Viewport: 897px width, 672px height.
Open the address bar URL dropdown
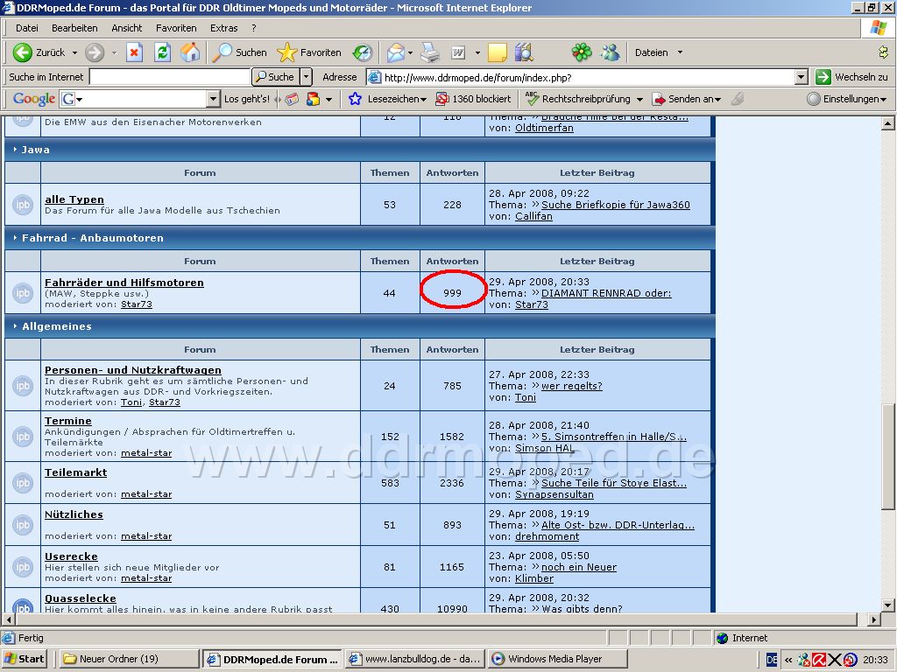point(802,77)
